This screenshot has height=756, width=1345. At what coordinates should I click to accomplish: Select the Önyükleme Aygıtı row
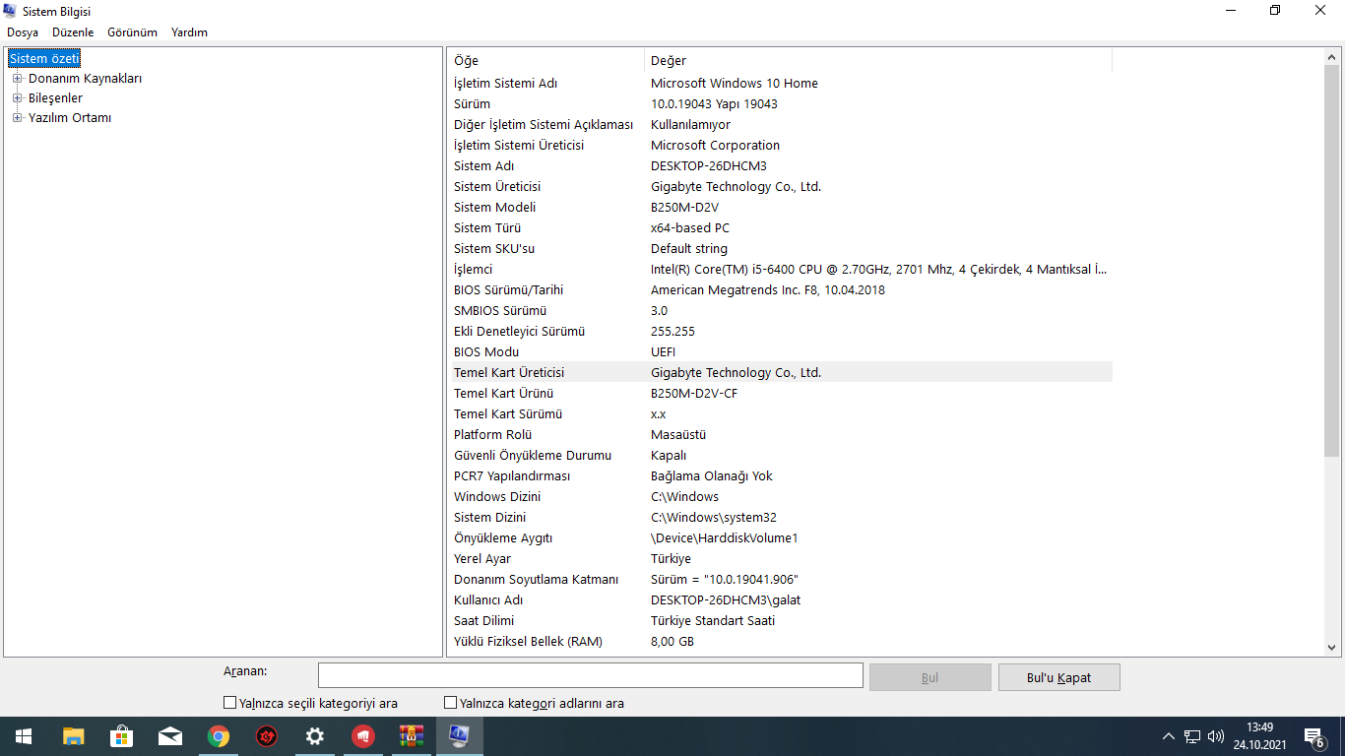(x=782, y=538)
